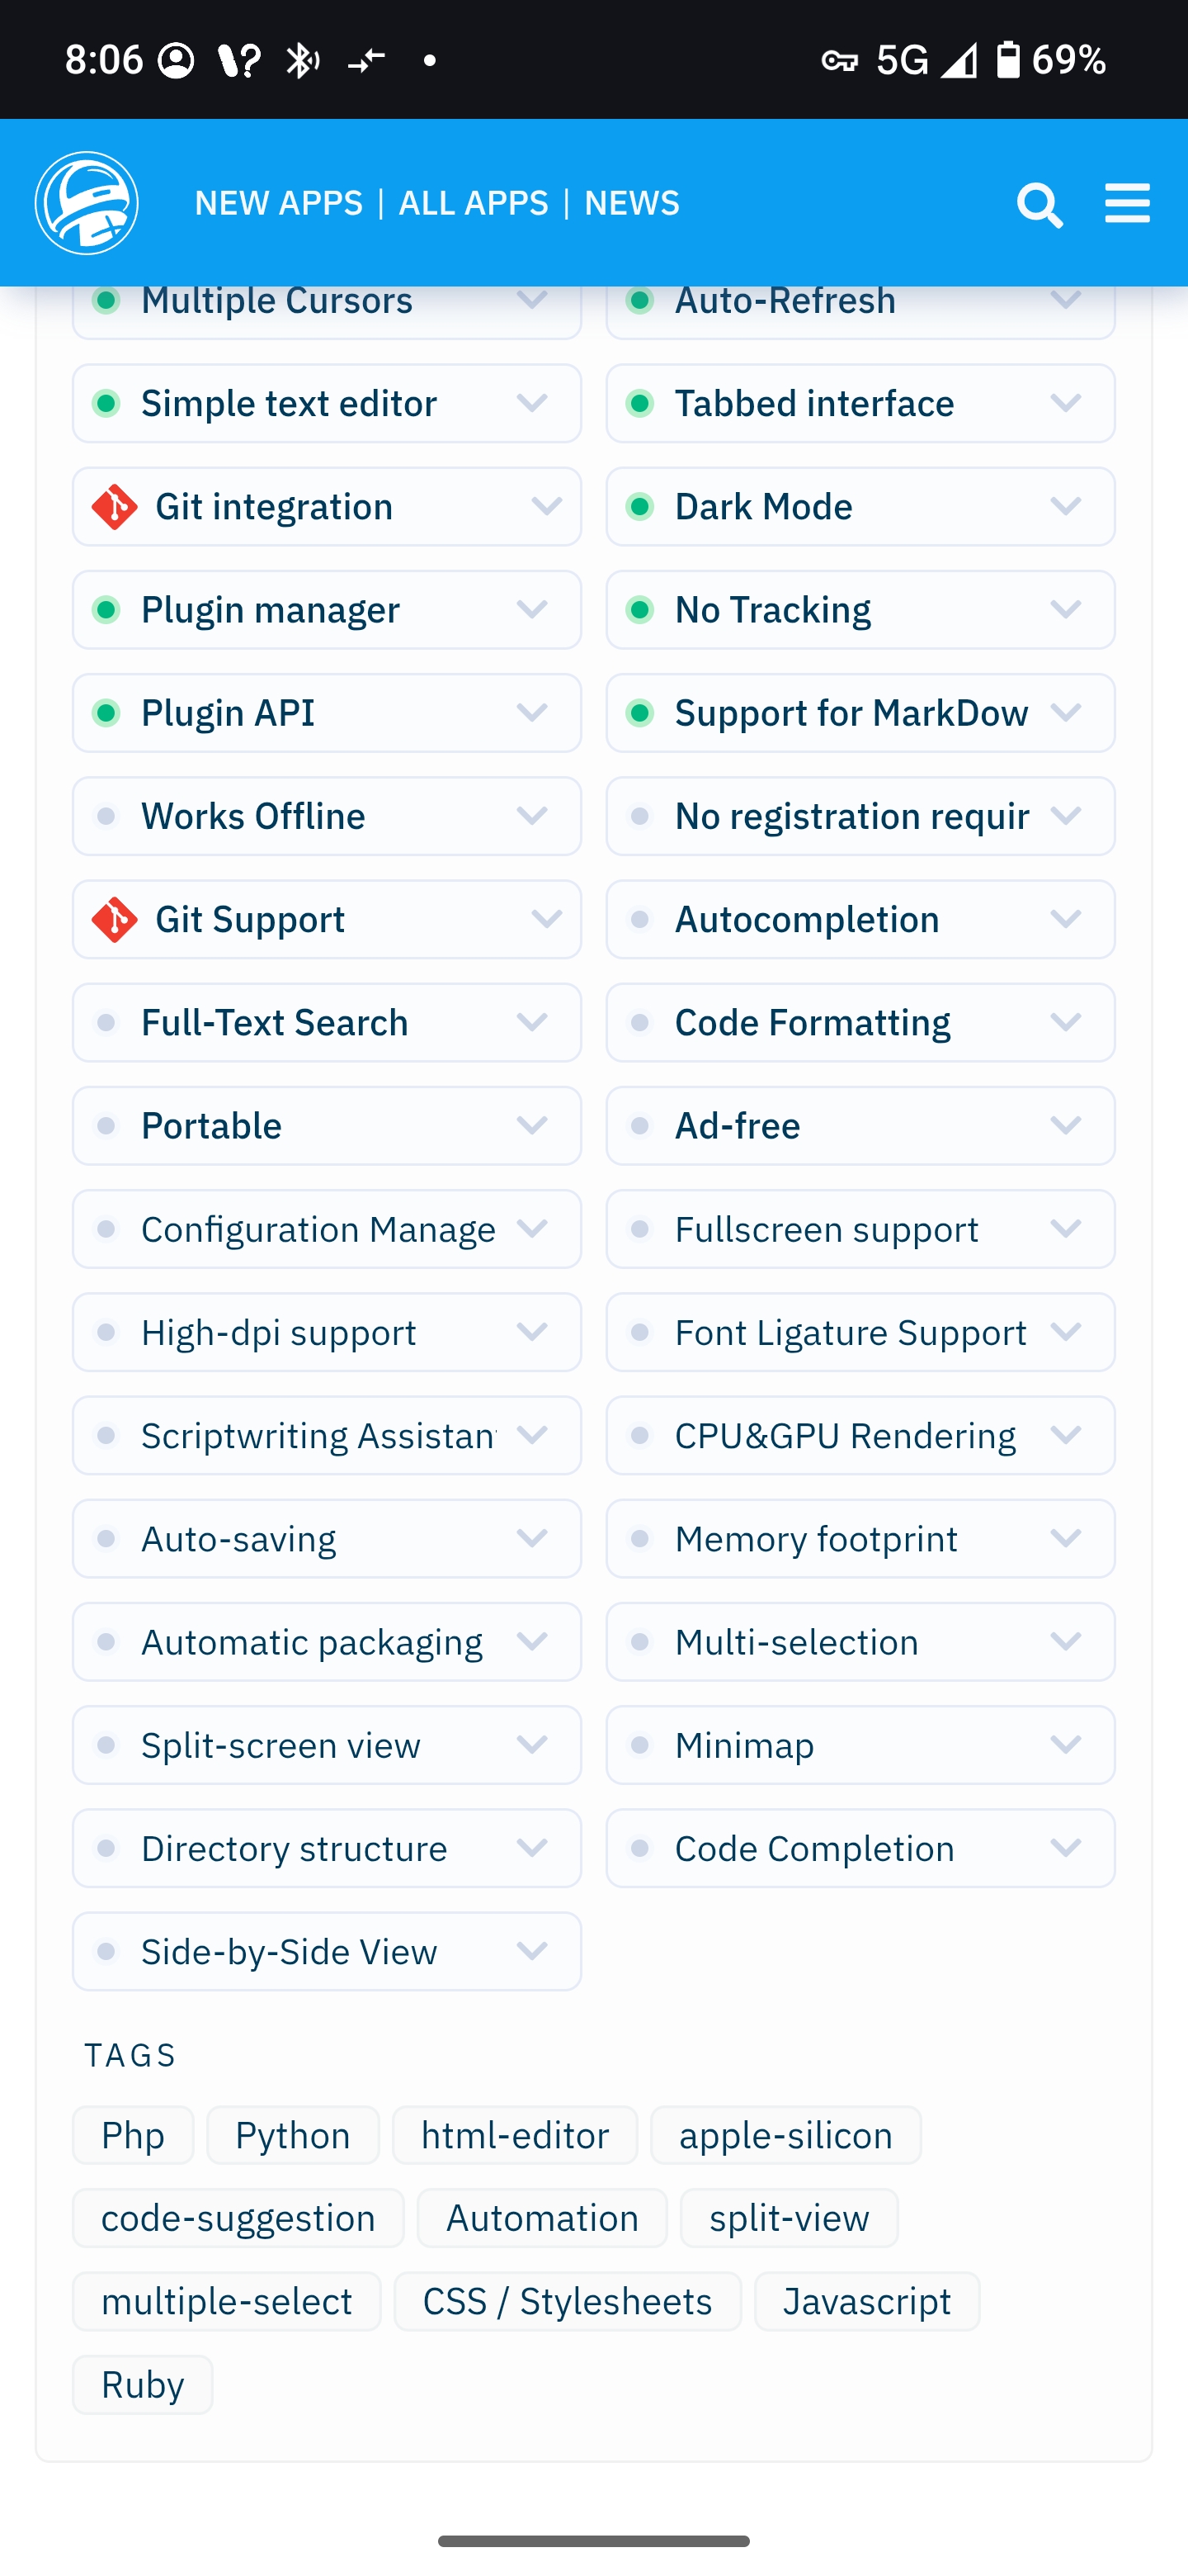Select the CSS / Stylesheets tag
Screen dimensions: 1188x2576
pyautogui.click(x=568, y=2301)
